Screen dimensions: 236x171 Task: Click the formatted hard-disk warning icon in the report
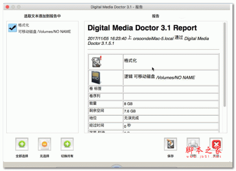97,62
